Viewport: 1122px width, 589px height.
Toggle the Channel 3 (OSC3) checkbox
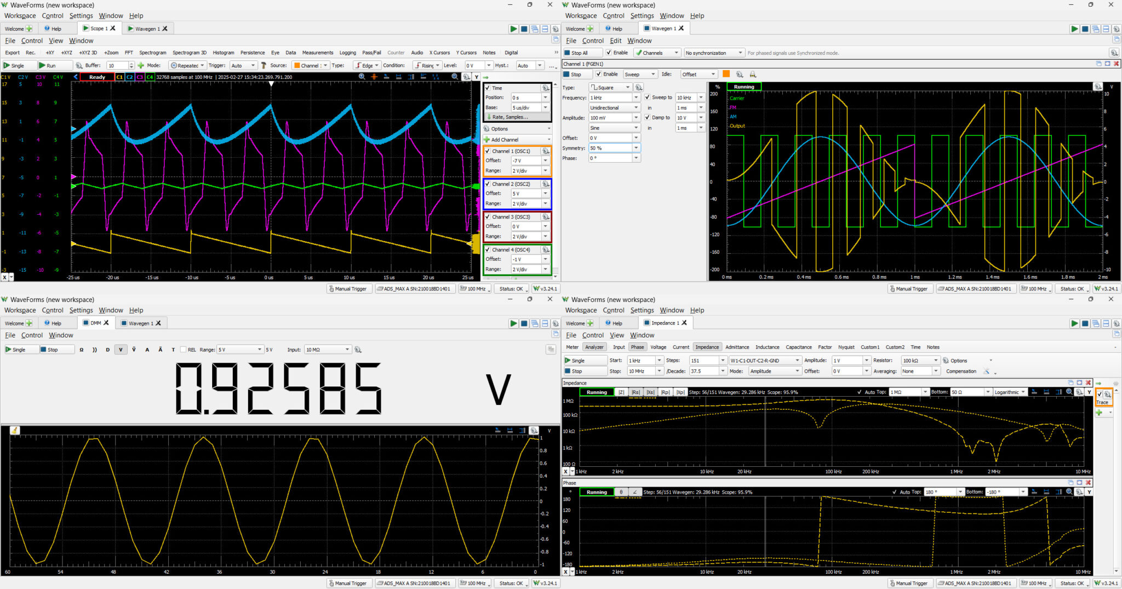488,217
